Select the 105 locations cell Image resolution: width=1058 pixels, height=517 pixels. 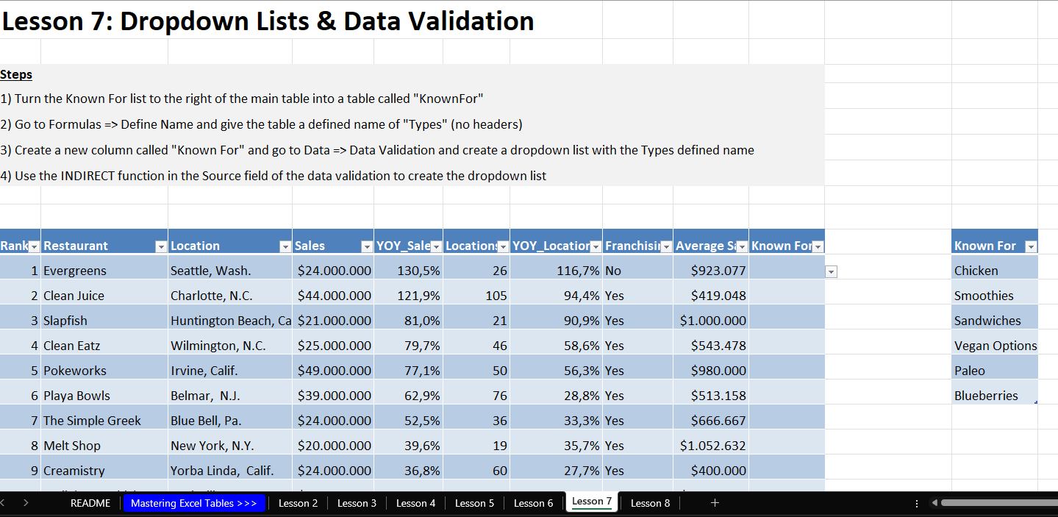476,296
